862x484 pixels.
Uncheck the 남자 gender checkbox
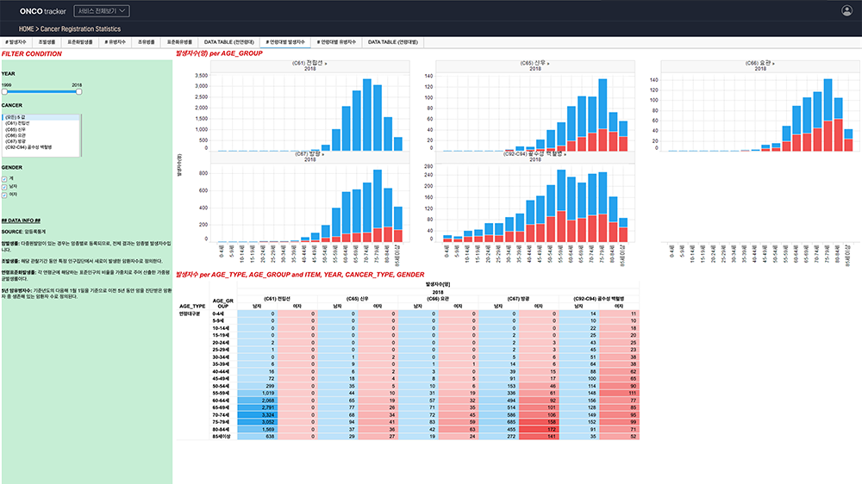point(4,187)
